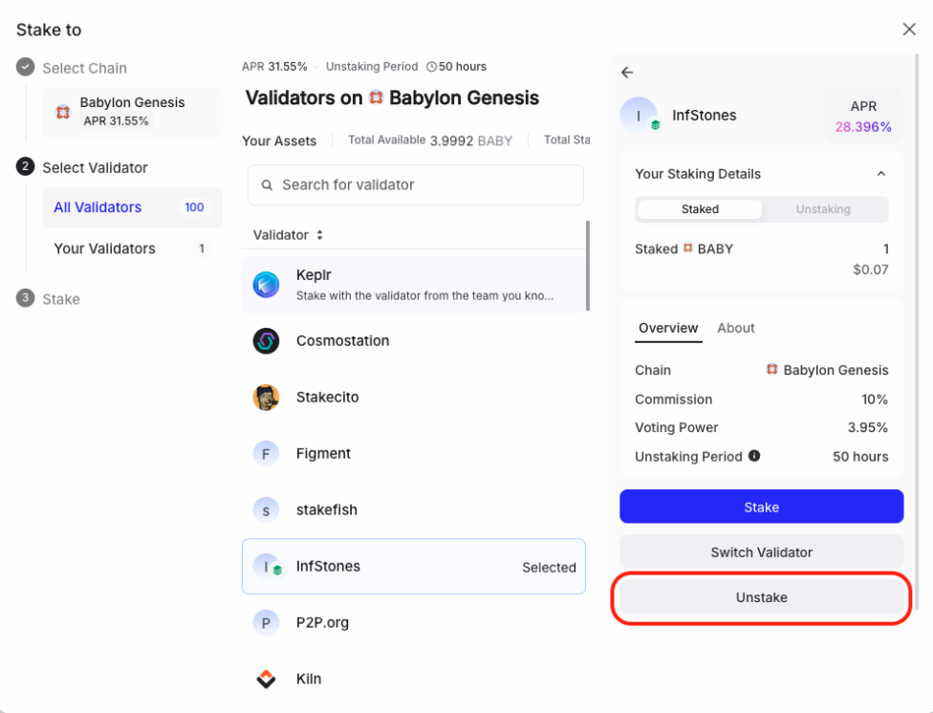
Task: Close the Stake to dialog
Action: click(x=908, y=30)
